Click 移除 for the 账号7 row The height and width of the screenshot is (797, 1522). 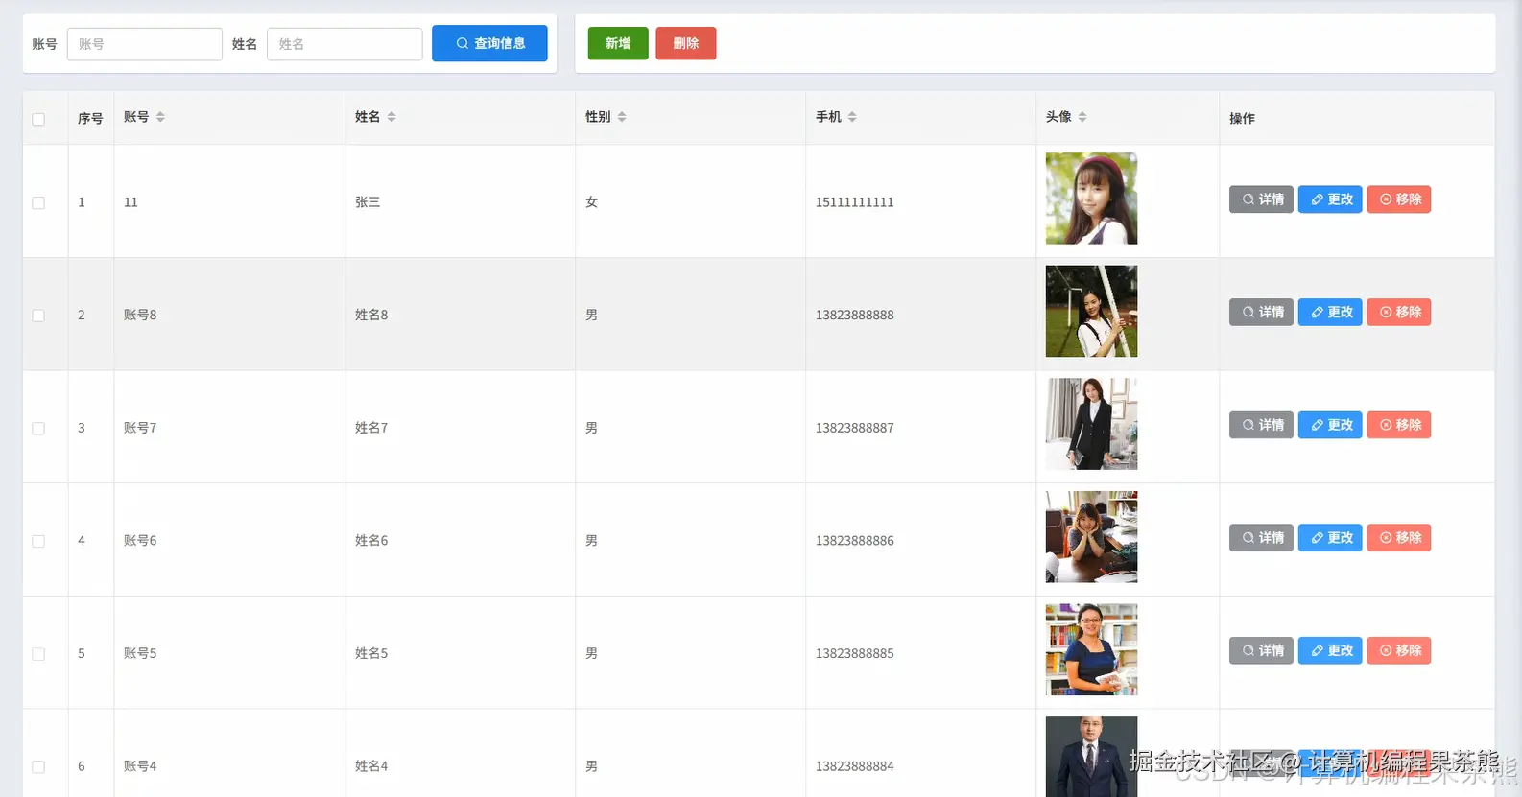click(x=1399, y=425)
